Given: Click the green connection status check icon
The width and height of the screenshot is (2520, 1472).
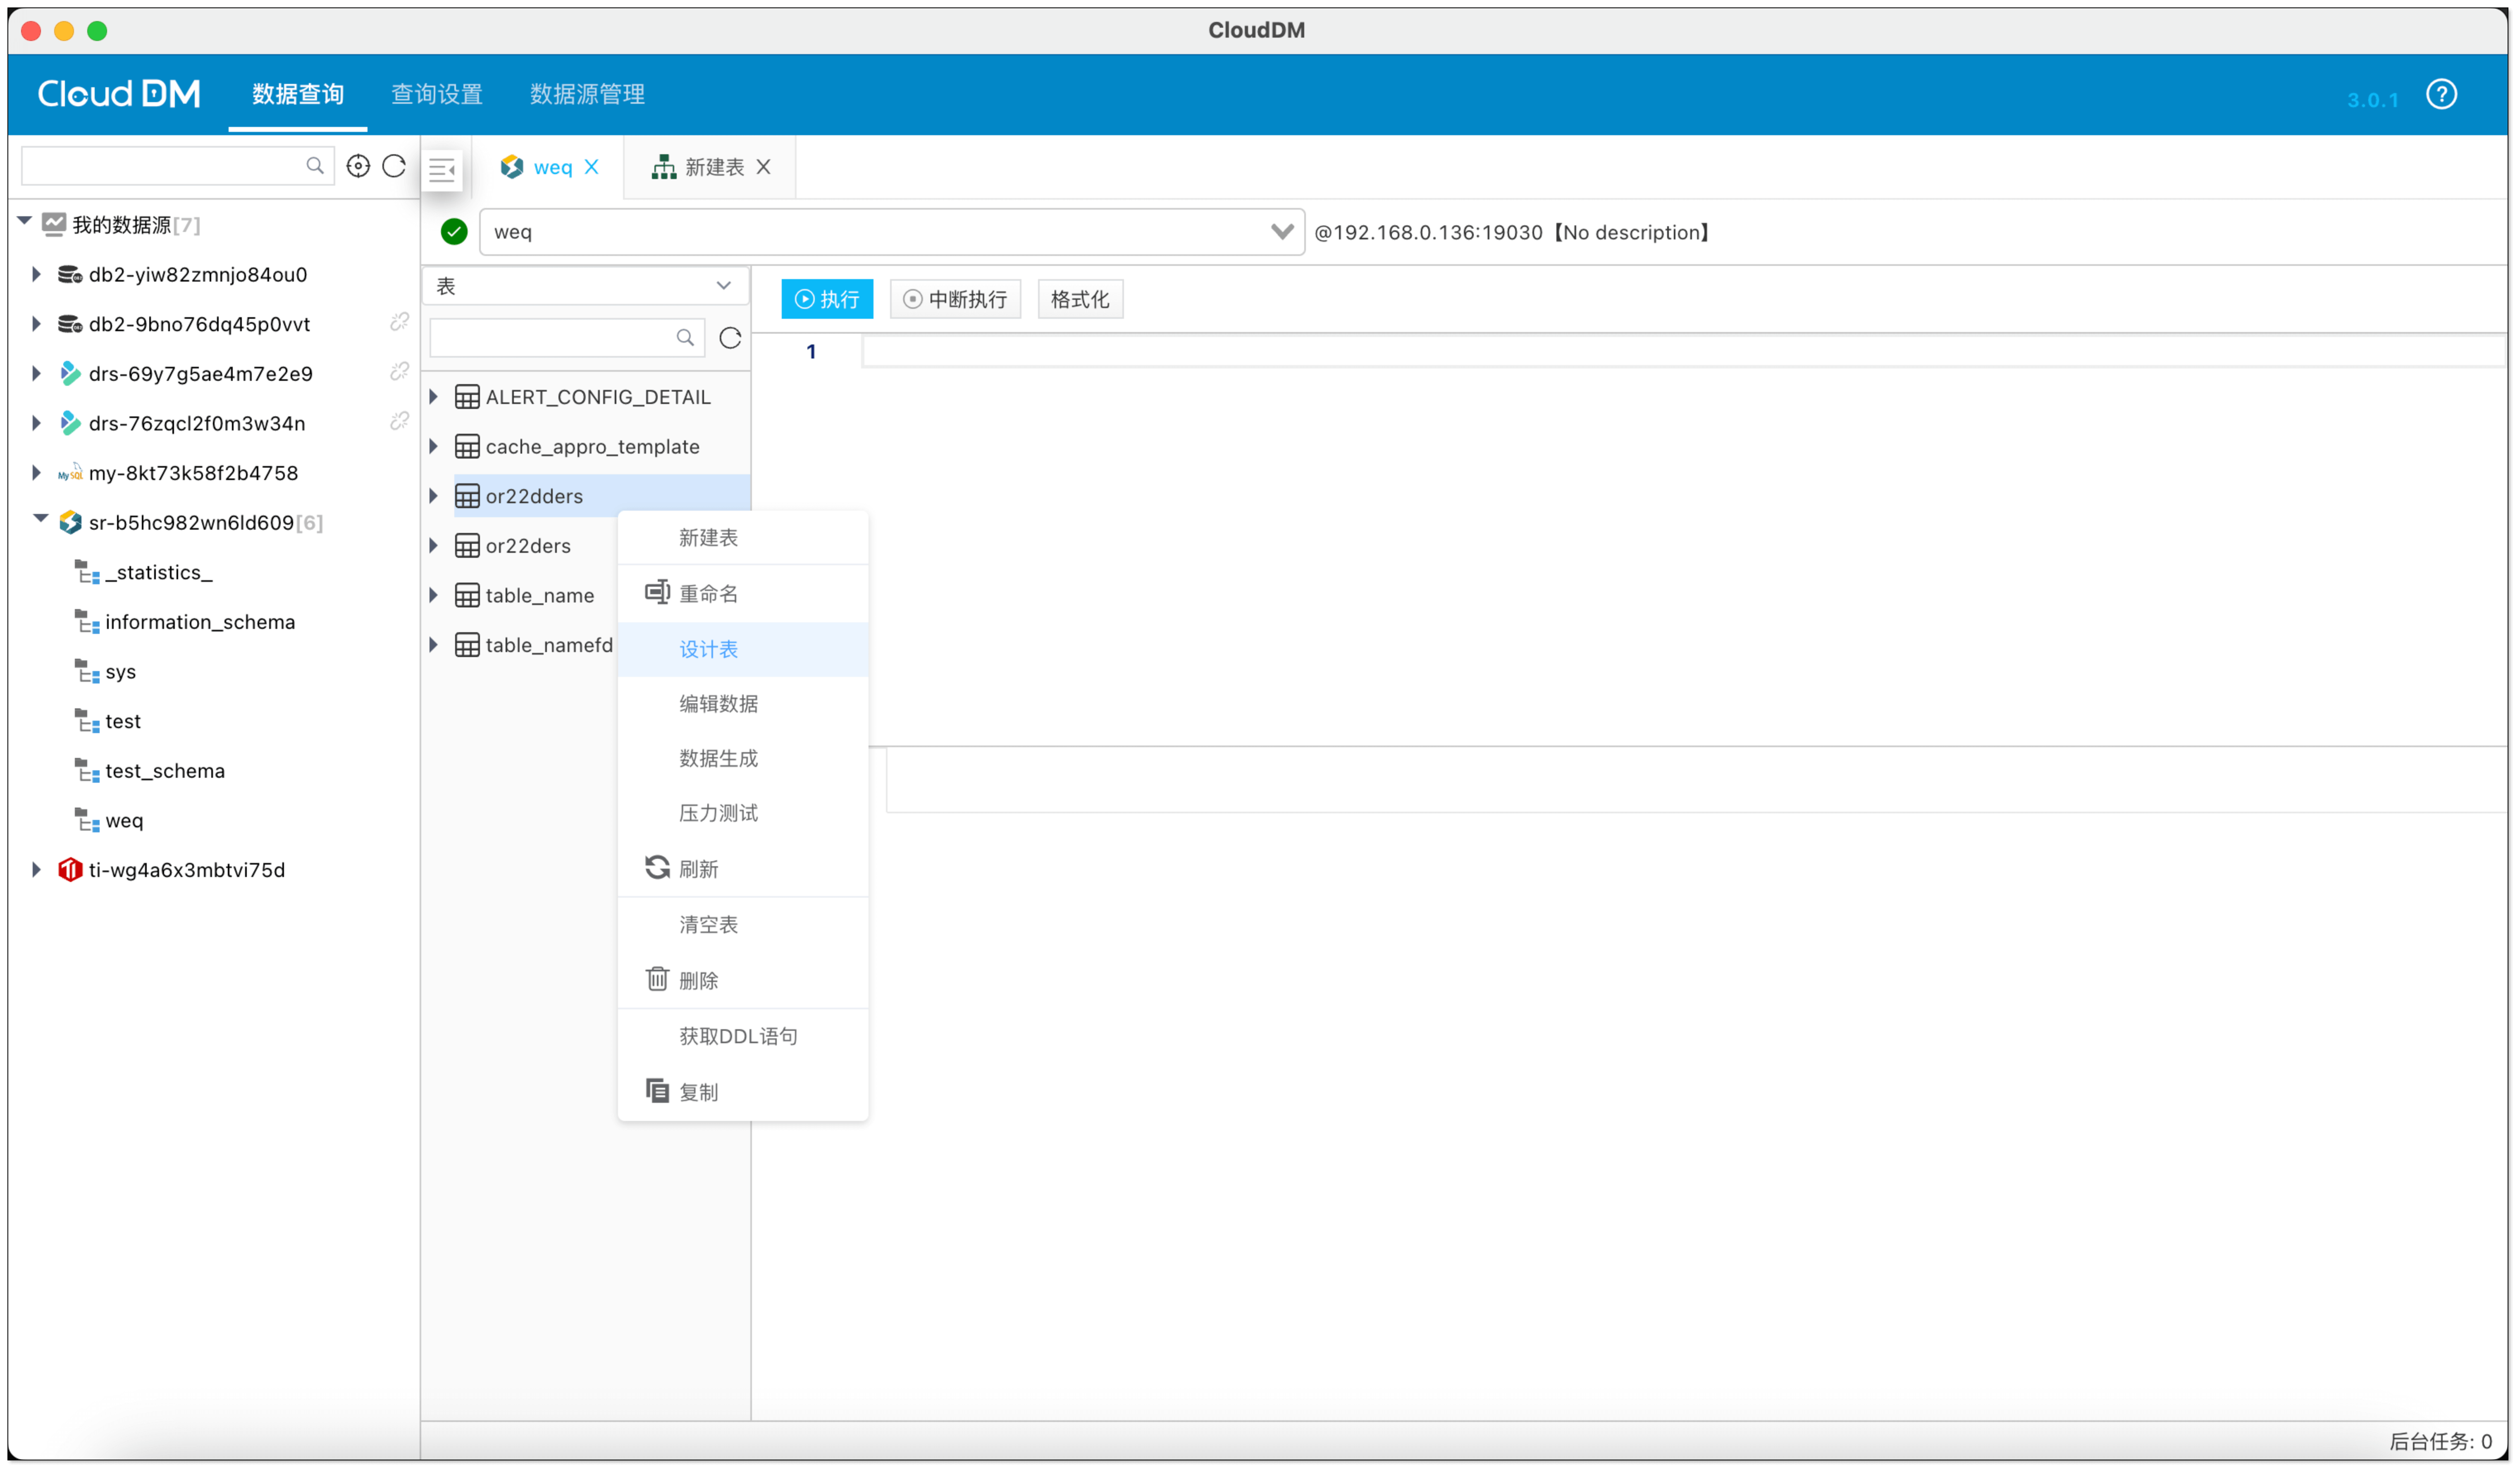Looking at the screenshot, I should pyautogui.click(x=454, y=232).
